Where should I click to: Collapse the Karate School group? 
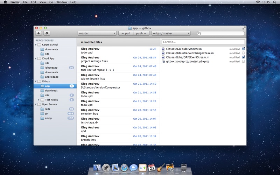[36, 45]
